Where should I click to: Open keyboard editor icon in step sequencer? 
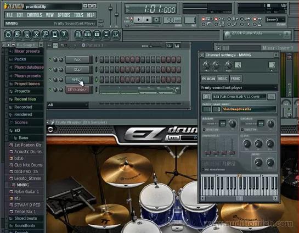pos(177,46)
